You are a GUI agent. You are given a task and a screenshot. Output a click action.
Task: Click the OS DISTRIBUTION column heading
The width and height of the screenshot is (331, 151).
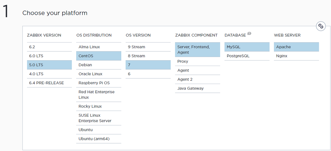click(94, 35)
